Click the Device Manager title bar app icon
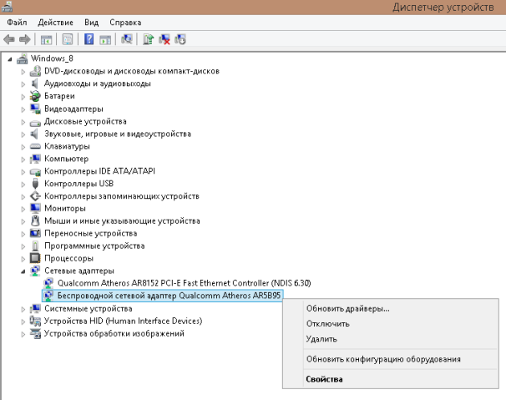The height and width of the screenshot is (400, 506). [8, 7]
